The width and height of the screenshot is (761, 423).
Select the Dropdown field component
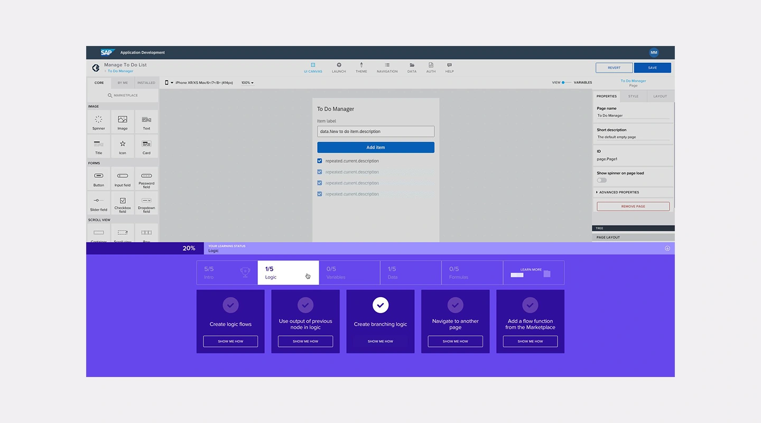point(146,203)
